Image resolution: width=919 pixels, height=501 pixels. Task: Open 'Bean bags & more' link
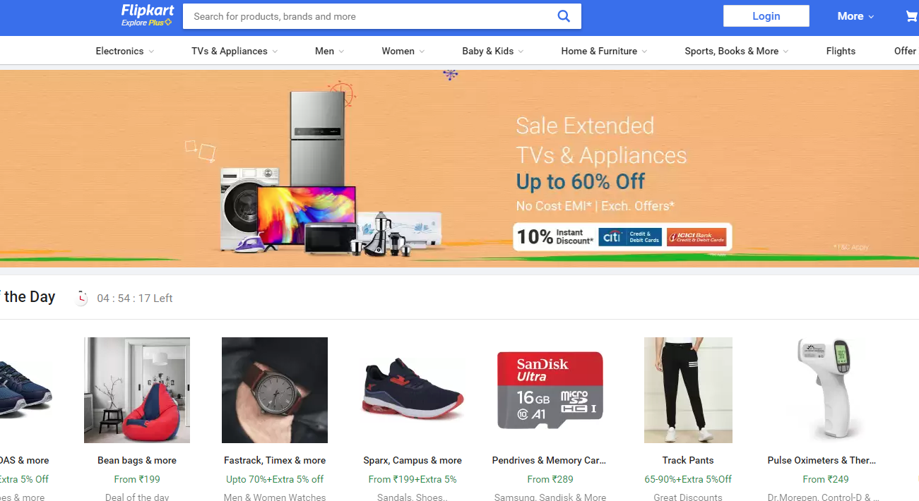pyautogui.click(x=137, y=460)
